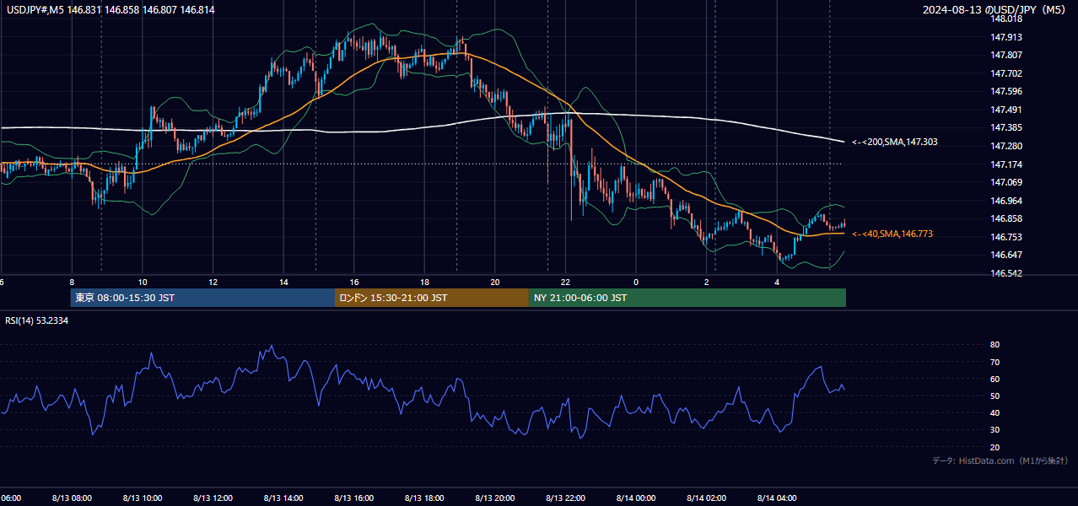1078x506 pixels.
Task: Click hour label 12 under the price chart
Action: (x=213, y=282)
